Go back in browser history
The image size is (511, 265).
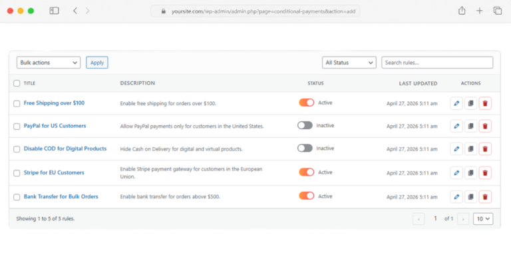(x=75, y=11)
